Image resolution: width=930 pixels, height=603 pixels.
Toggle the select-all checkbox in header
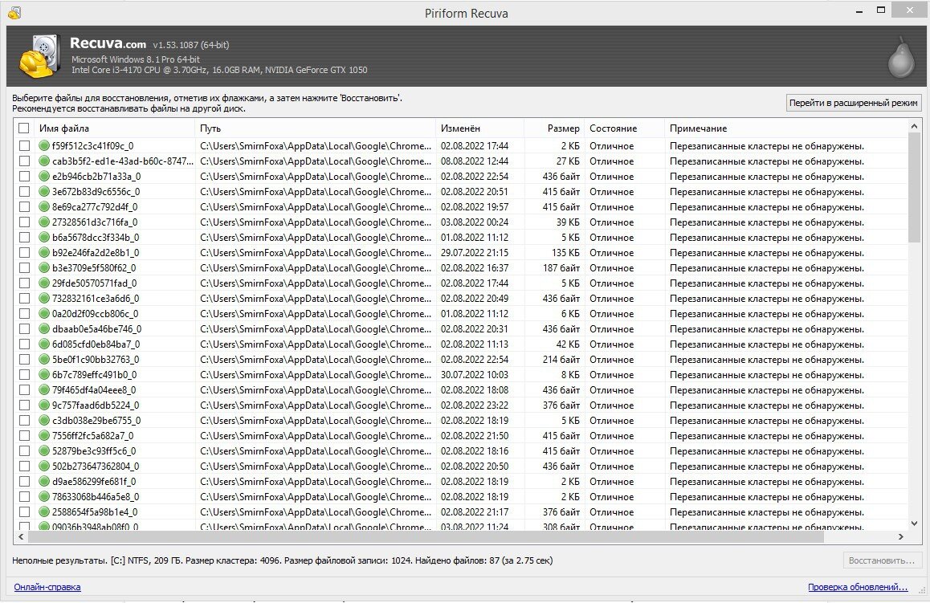click(24, 128)
